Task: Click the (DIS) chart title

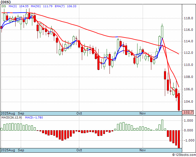Action: (x=6, y=2)
